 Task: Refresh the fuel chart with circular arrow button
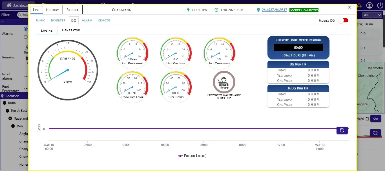coord(342,130)
